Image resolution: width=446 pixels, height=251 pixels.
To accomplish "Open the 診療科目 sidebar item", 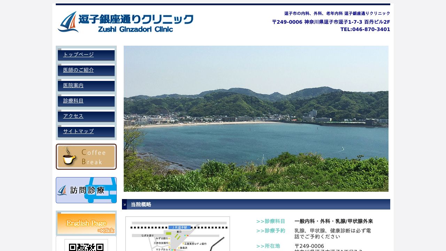I will (73, 100).
